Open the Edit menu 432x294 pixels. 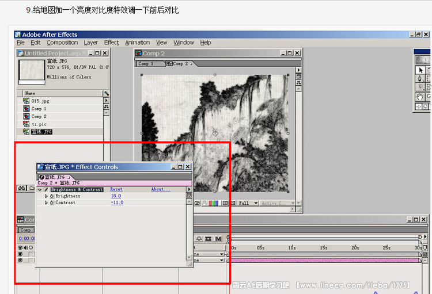36,43
